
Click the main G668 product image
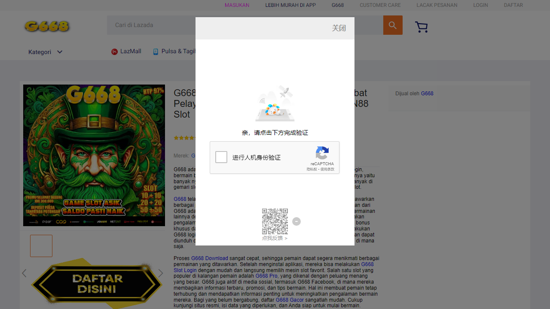94,155
